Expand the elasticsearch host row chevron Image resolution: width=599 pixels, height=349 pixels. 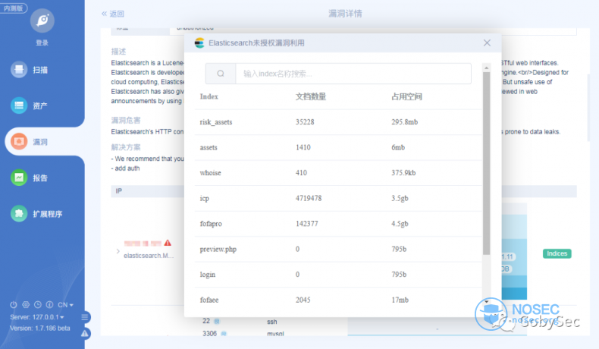point(118,251)
